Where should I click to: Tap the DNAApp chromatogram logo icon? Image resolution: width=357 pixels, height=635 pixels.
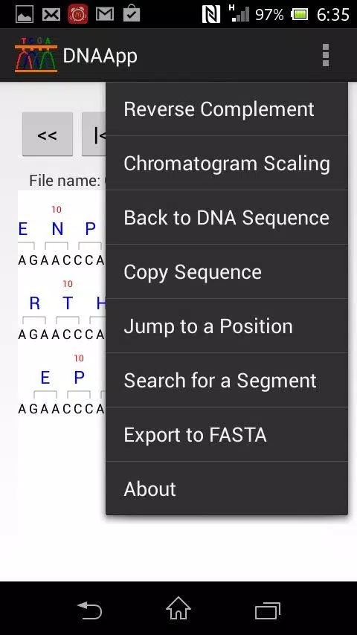pyautogui.click(x=36, y=55)
